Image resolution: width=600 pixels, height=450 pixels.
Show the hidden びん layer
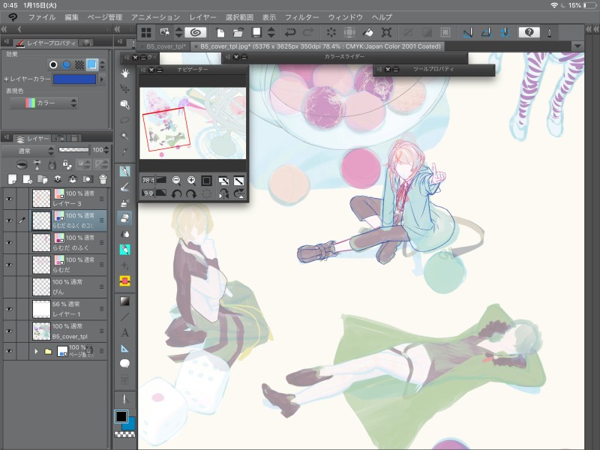tap(10, 286)
